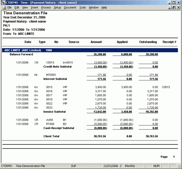Click receipt number C0015 on invoice 0015
The height and width of the screenshot is (169, 182).
point(166,87)
